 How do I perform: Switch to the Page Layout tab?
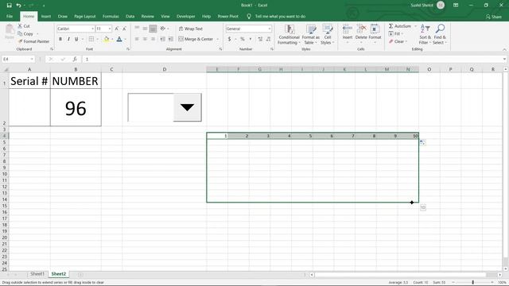[85, 16]
